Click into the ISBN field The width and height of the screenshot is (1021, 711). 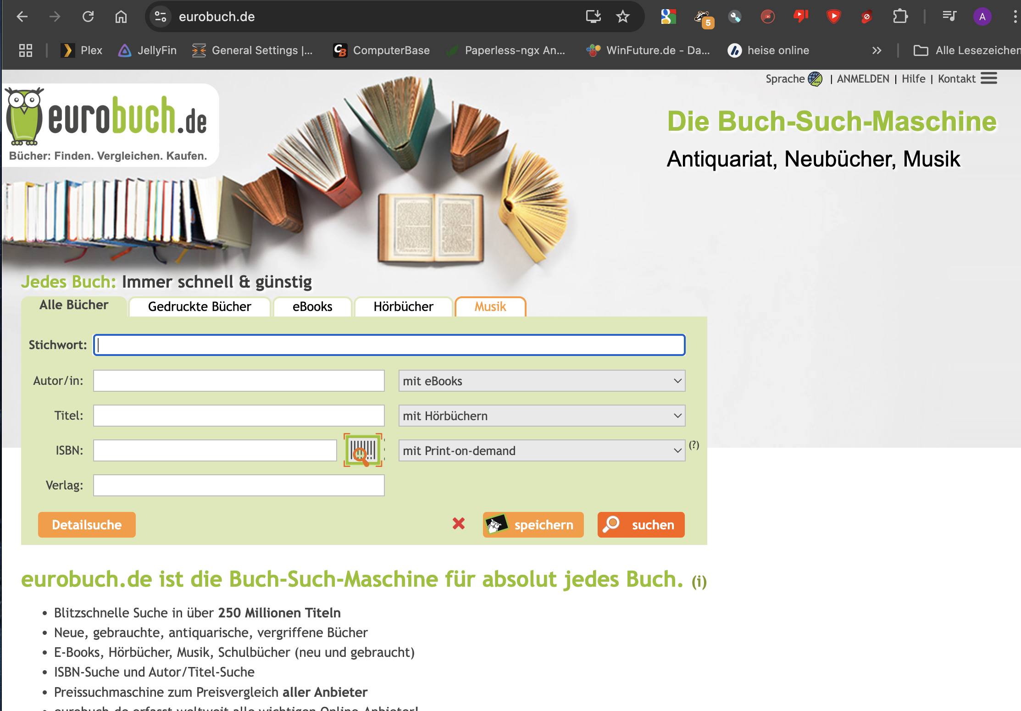tap(215, 450)
